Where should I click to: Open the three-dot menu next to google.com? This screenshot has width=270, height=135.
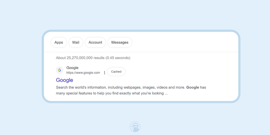pos(104,73)
